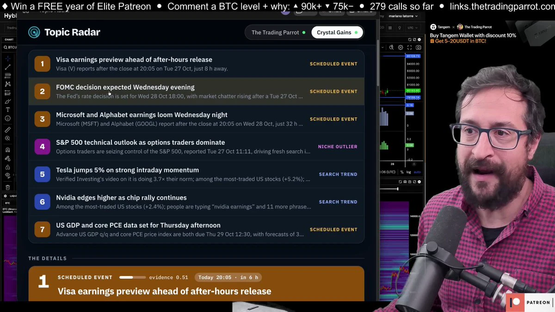
Task: Open Microsoft and Alphabet earnings topic row
Action: [196, 119]
